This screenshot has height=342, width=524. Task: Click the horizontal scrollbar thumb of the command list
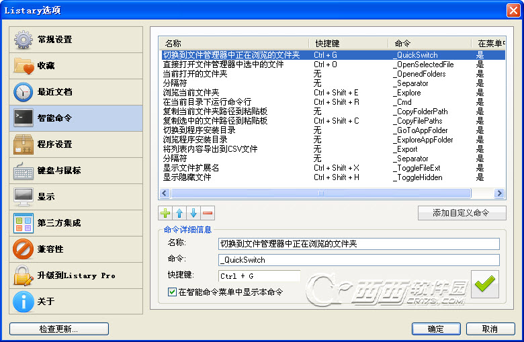pyautogui.click(x=321, y=194)
